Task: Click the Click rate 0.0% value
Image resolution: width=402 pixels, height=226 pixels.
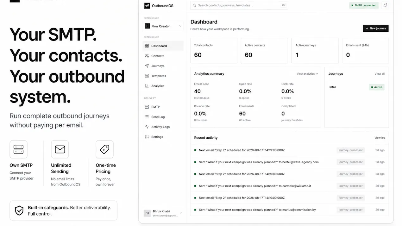Action: tap(287, 91)
